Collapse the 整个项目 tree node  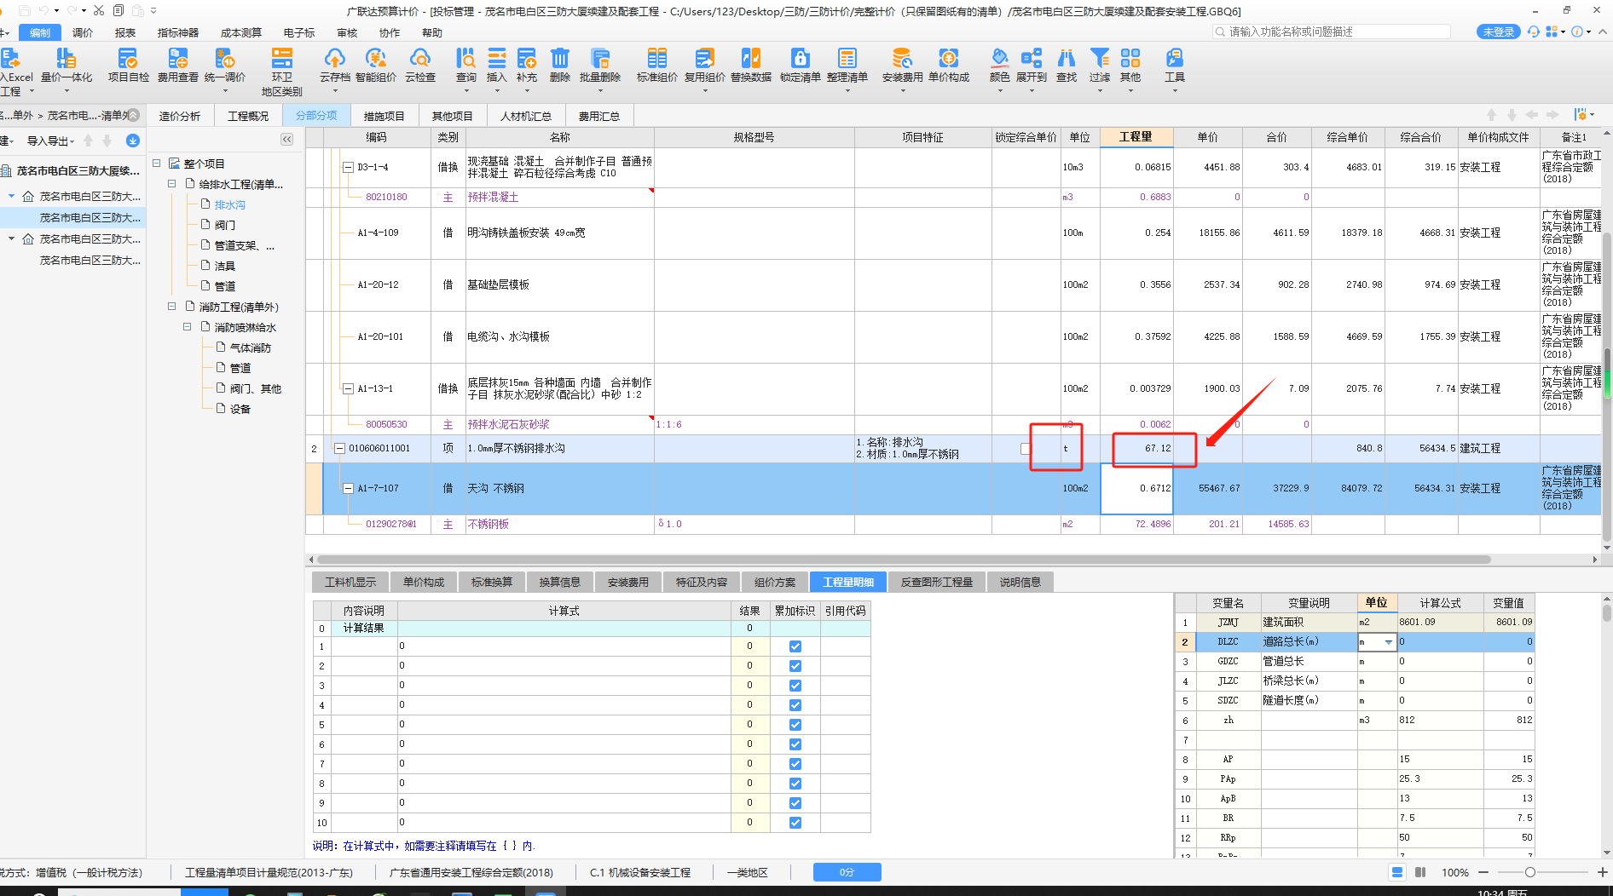point(157,163)
